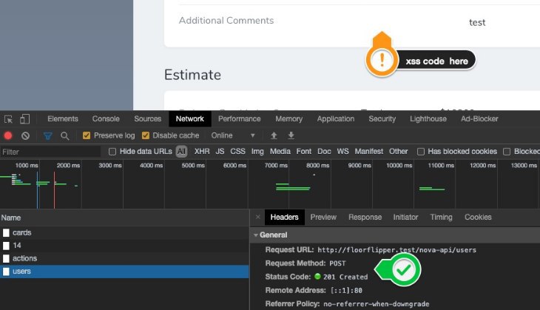Viewport: 540px width, 310px height.
Task: Open the Console panel tab
Action: [106, 119]
